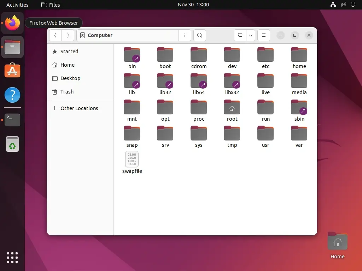Click the Files icon in the dock

[12, 47]
